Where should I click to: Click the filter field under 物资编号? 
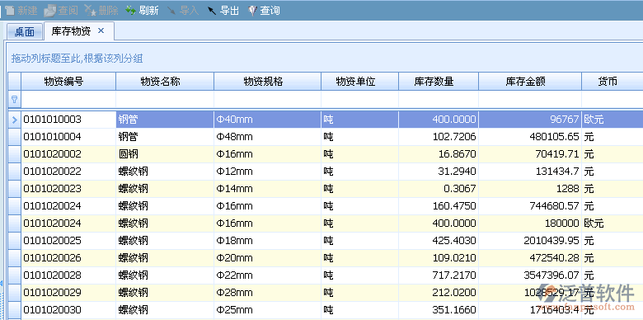point(68,99)
